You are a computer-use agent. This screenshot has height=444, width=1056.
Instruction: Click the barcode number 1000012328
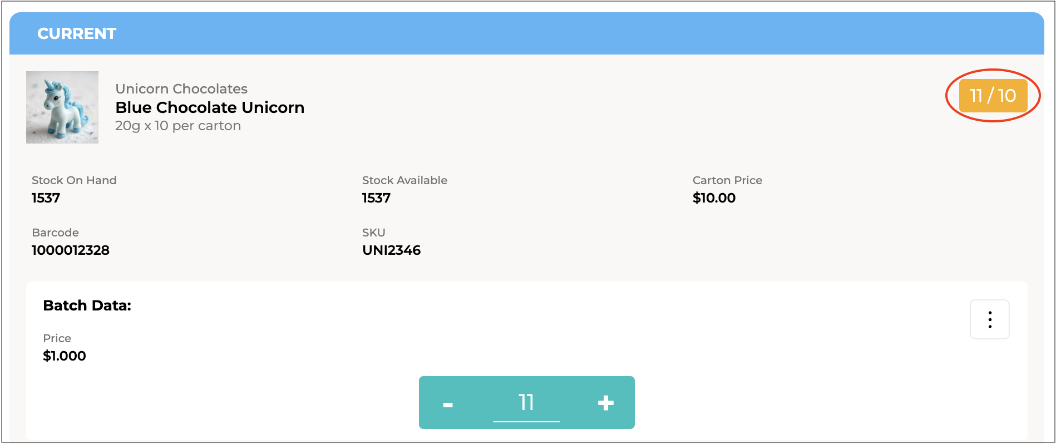click(71, 250)
